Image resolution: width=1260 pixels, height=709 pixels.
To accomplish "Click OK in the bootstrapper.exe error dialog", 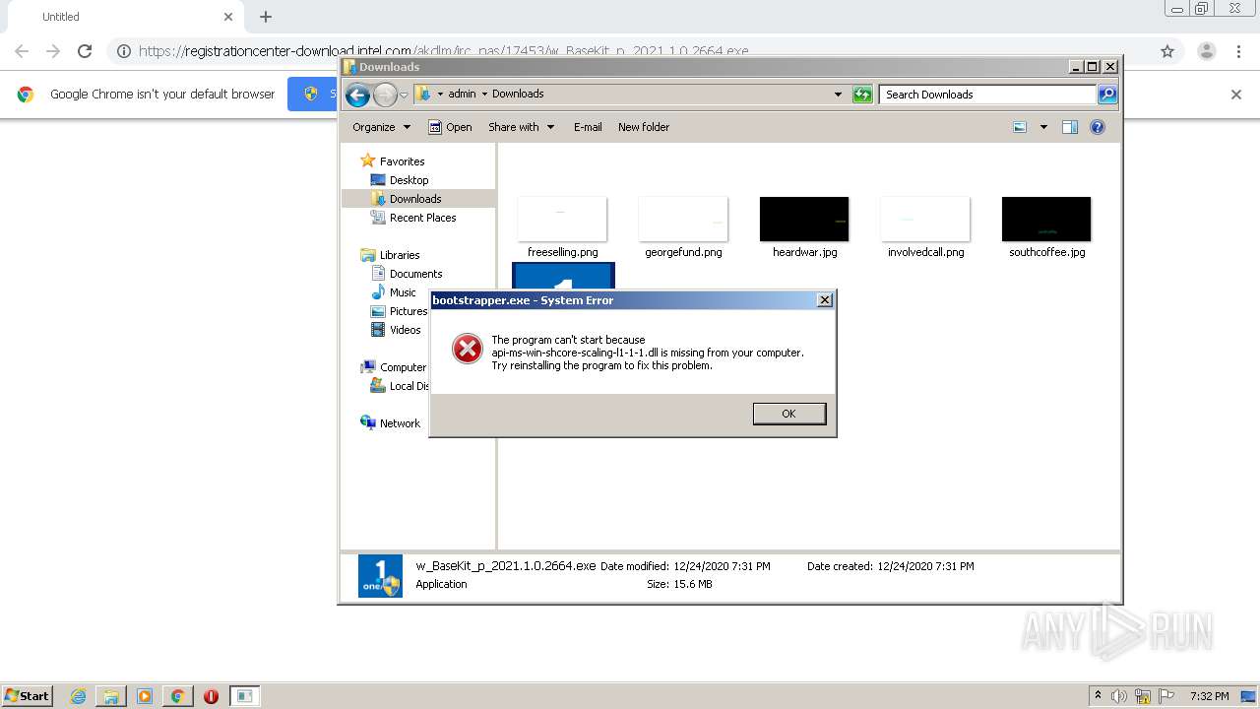I will pyautogui.click(x=788, y=414).
